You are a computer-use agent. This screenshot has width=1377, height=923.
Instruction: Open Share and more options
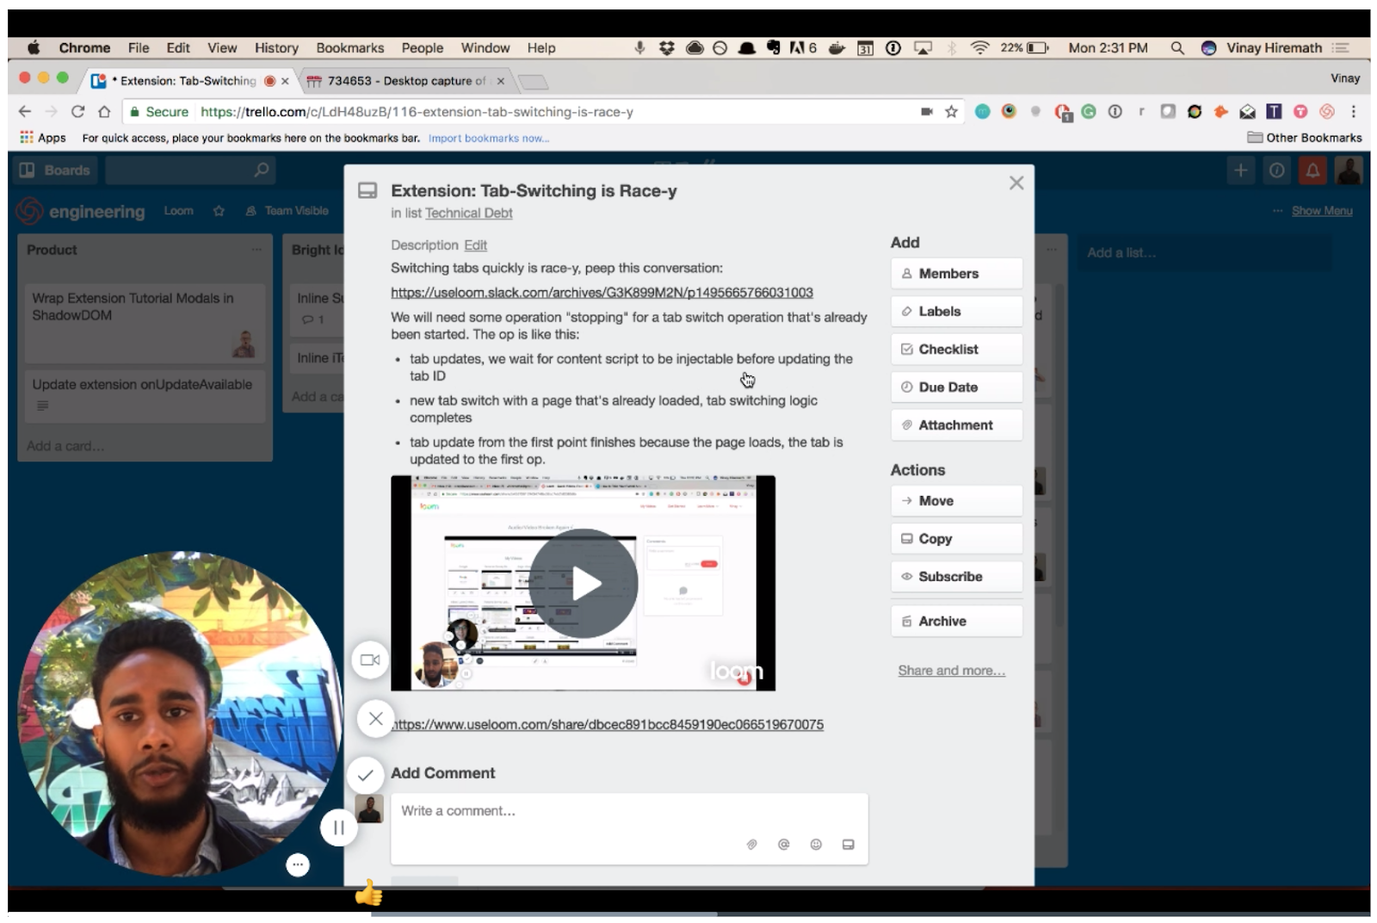951,671
